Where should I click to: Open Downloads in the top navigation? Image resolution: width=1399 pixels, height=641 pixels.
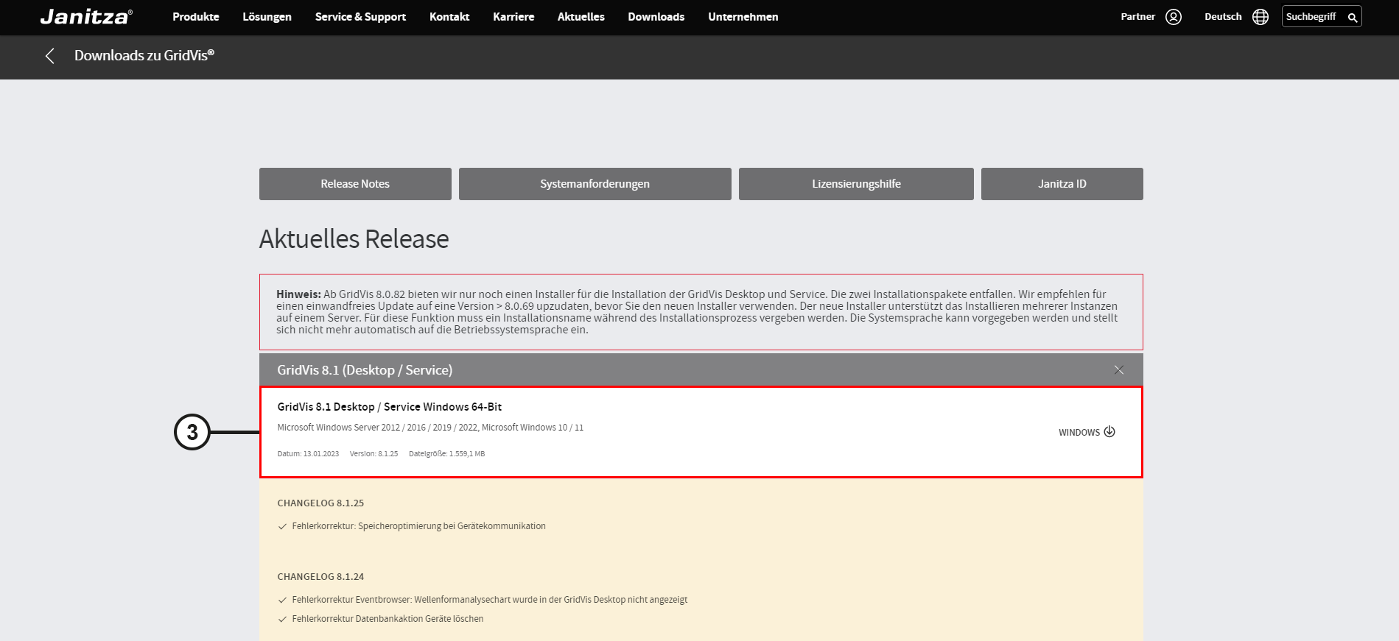(656, 17)
